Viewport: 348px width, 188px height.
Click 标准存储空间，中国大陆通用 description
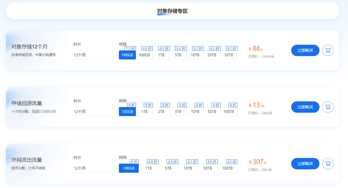coord(34,55)
